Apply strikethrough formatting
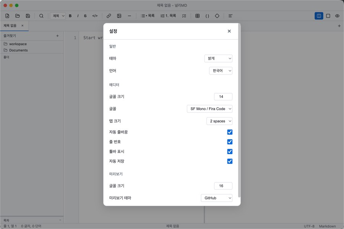Image resolution: width=344 pixels, height=229 pixels. (x=85, y=16)
